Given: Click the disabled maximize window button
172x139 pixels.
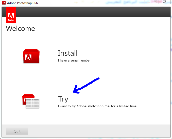Looking at the screenshot, I should [155, 2].
